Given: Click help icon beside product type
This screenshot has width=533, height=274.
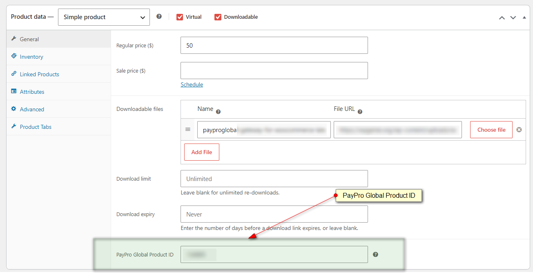Looking at the screenshot, I should click(x=159, y=17).
